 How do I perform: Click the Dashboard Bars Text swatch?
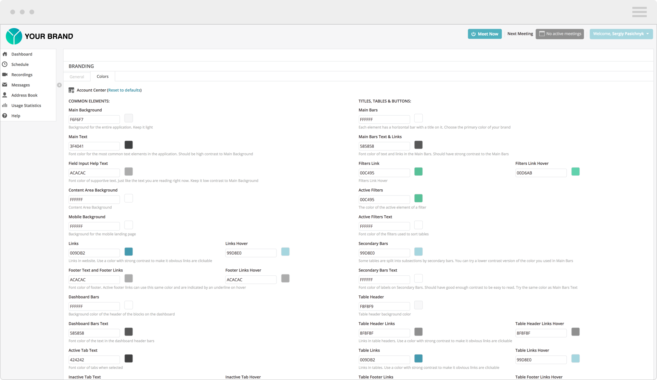pyautogui.click(x=129, y=332)
